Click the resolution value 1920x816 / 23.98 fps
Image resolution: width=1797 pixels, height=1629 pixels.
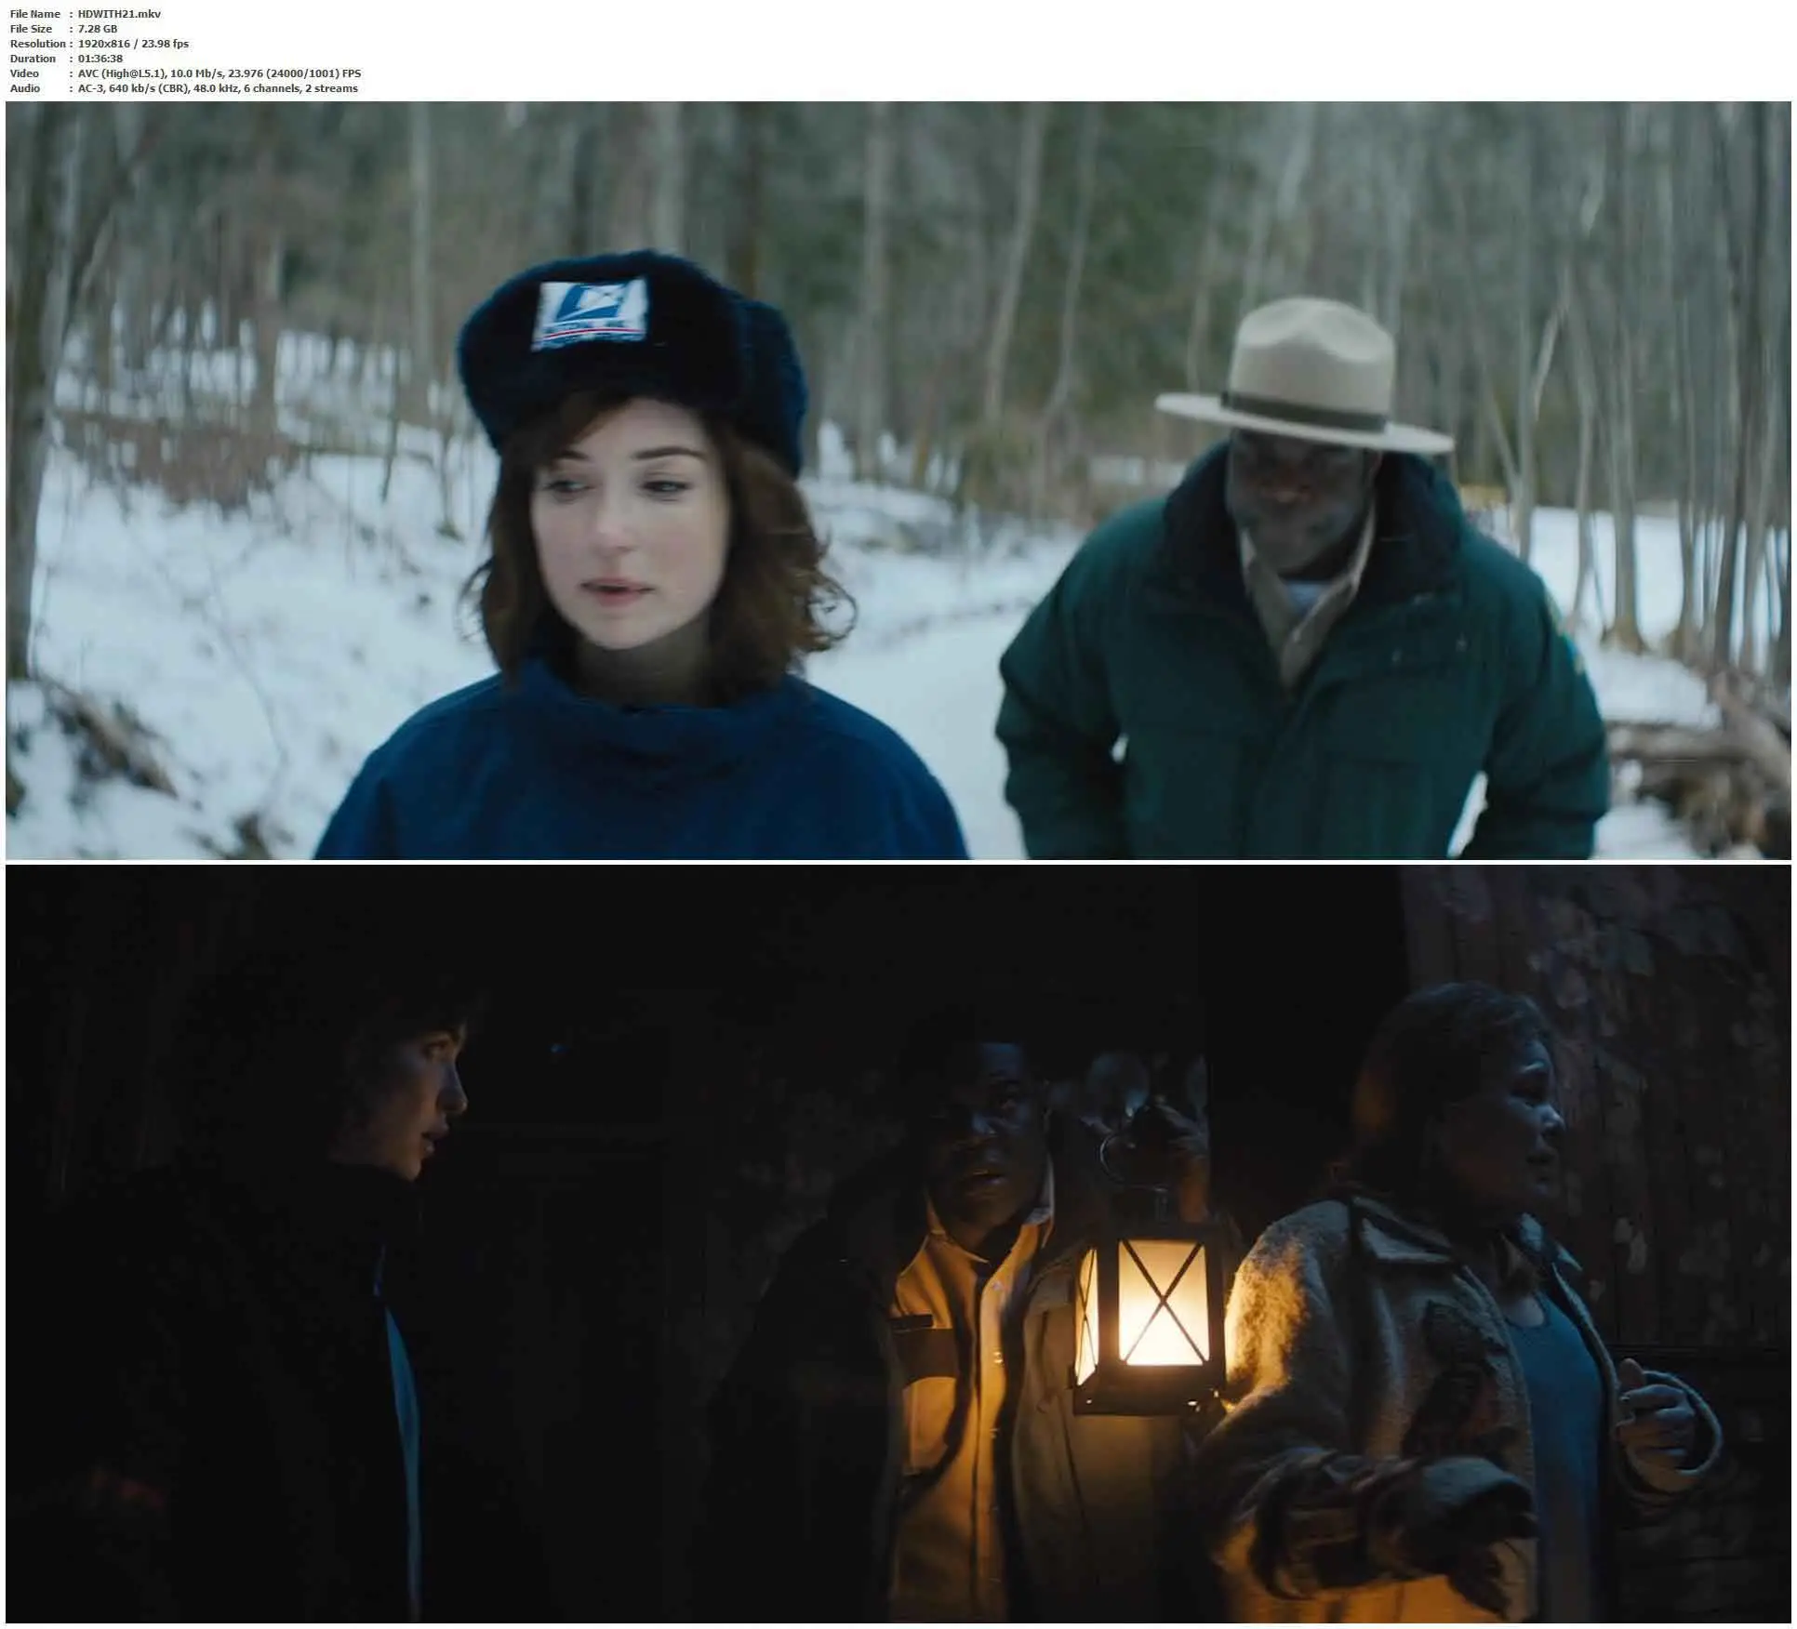(x=133, y=44)
